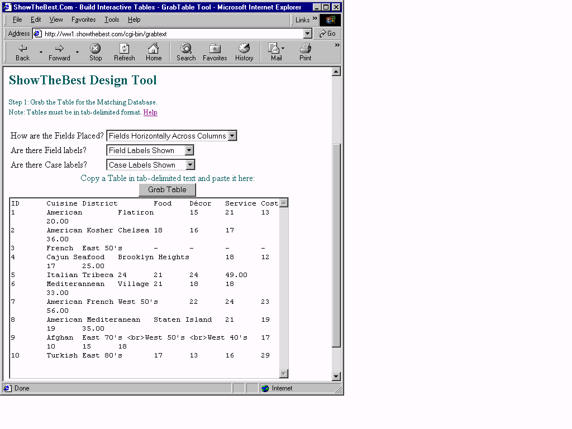Open the Mail toolbar button

274,49
